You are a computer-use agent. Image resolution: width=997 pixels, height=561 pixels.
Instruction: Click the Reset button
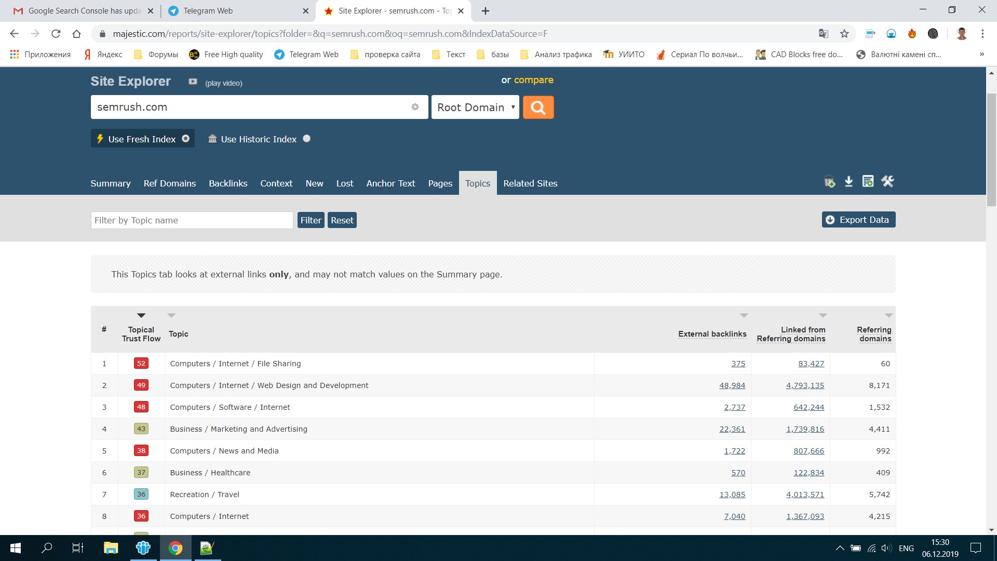coord(342,220)
